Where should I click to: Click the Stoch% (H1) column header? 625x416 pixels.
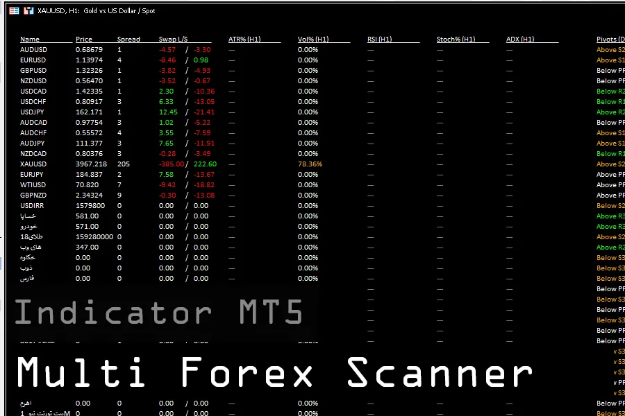[x=456, y=39]
